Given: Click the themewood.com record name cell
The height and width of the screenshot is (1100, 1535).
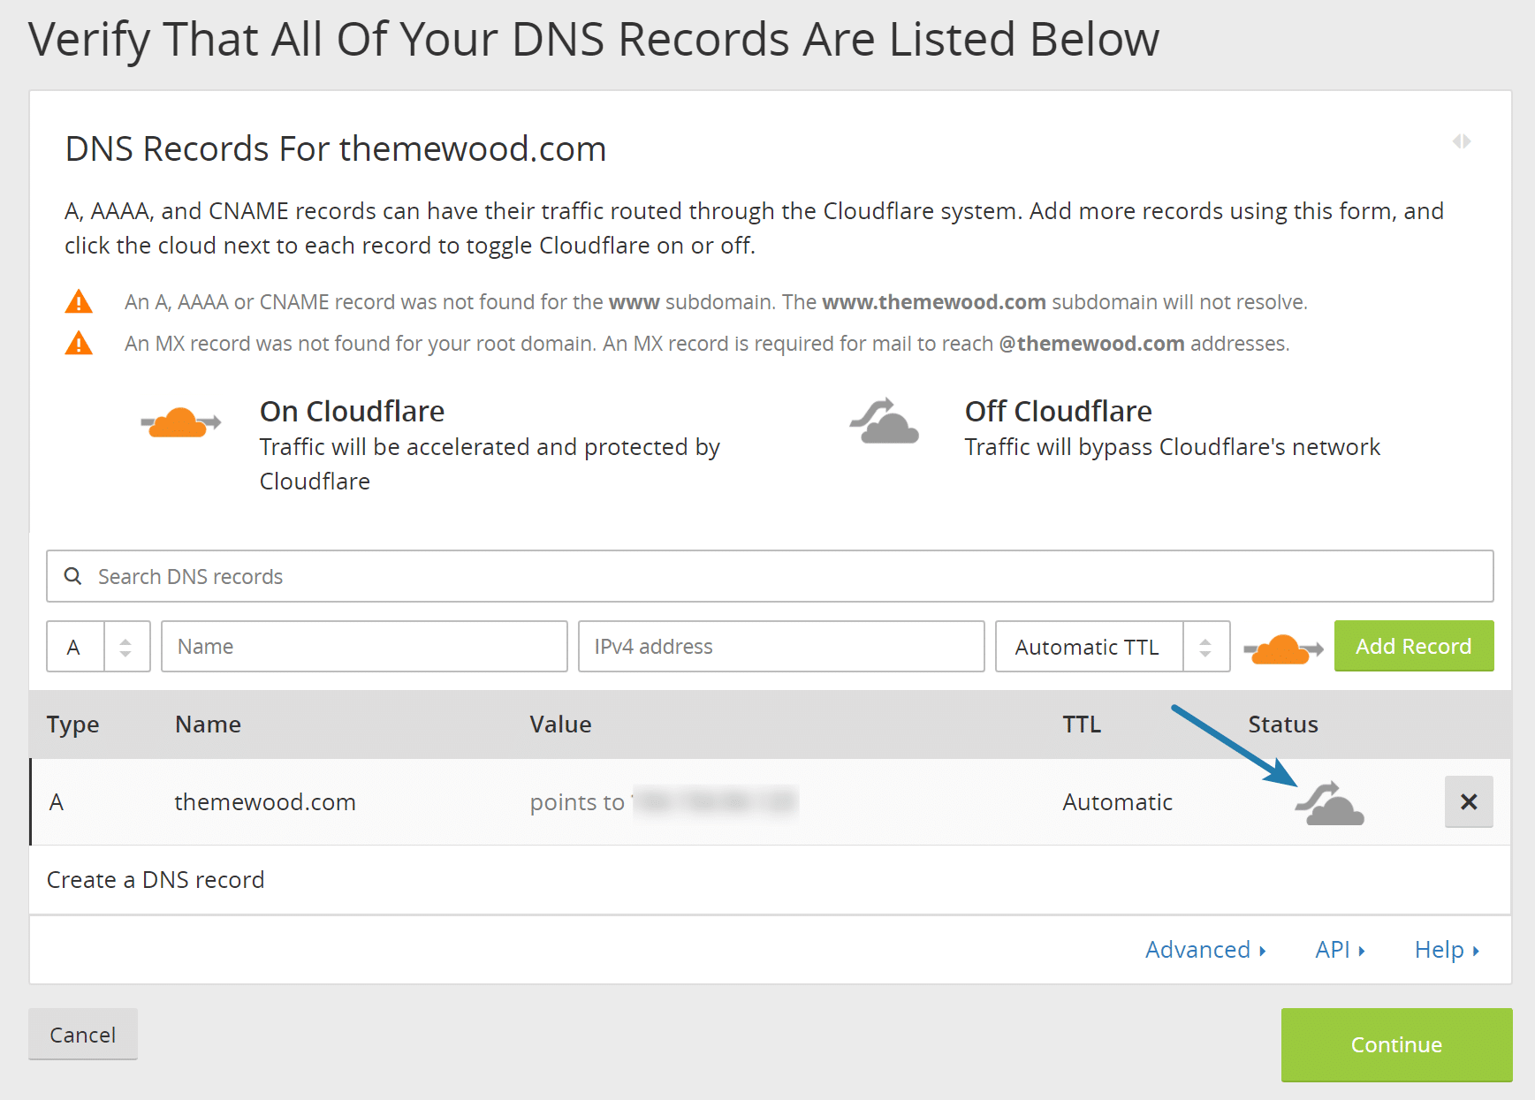Looking at the screenshot, I should [265, 802].
